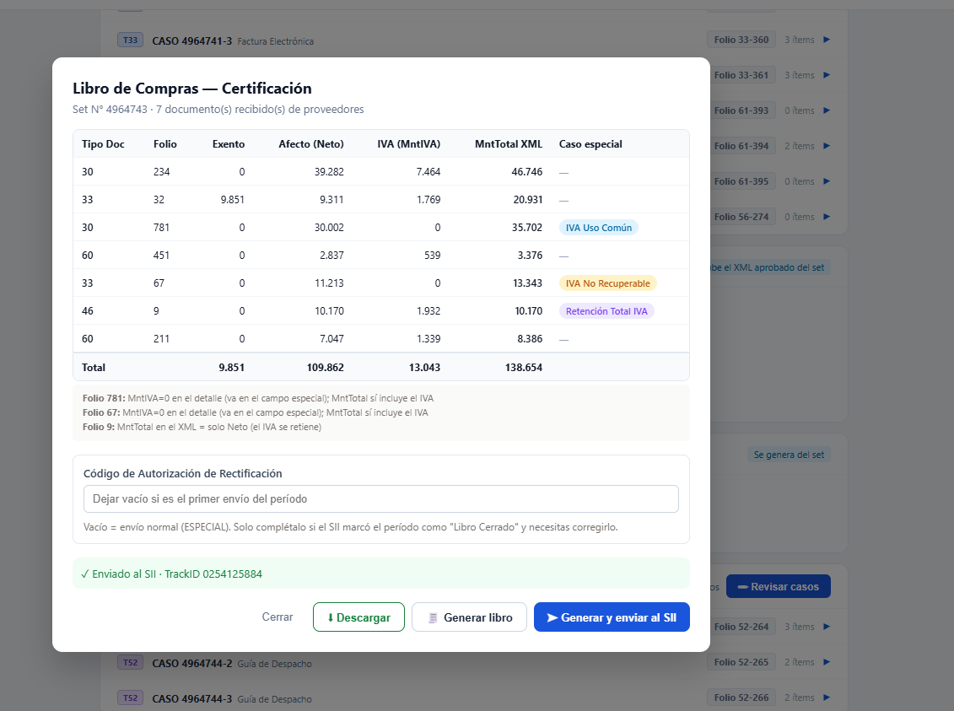Click the total MntTotal value 138.654

[523, 368]
